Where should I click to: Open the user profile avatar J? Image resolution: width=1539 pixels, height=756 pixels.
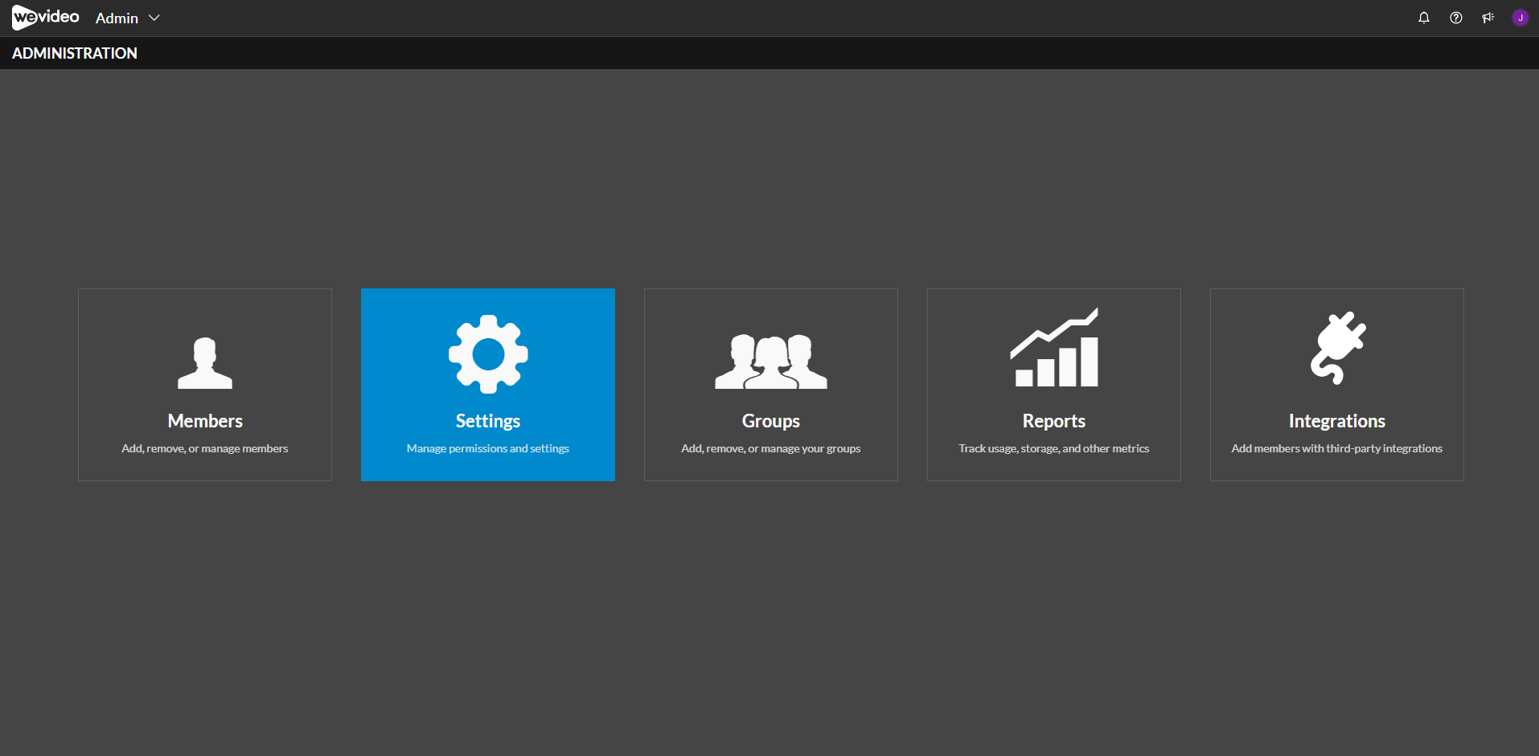point(1520,18)
